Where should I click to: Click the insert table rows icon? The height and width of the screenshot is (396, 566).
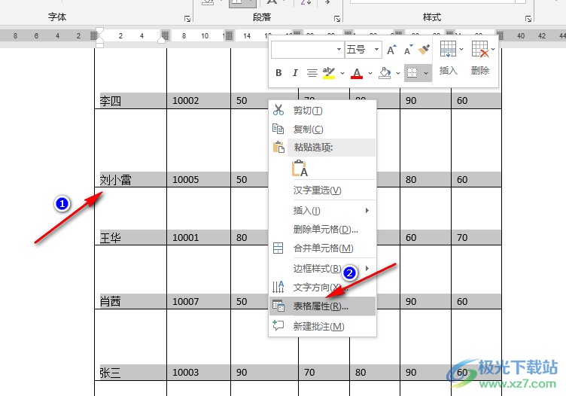(448, 49)
